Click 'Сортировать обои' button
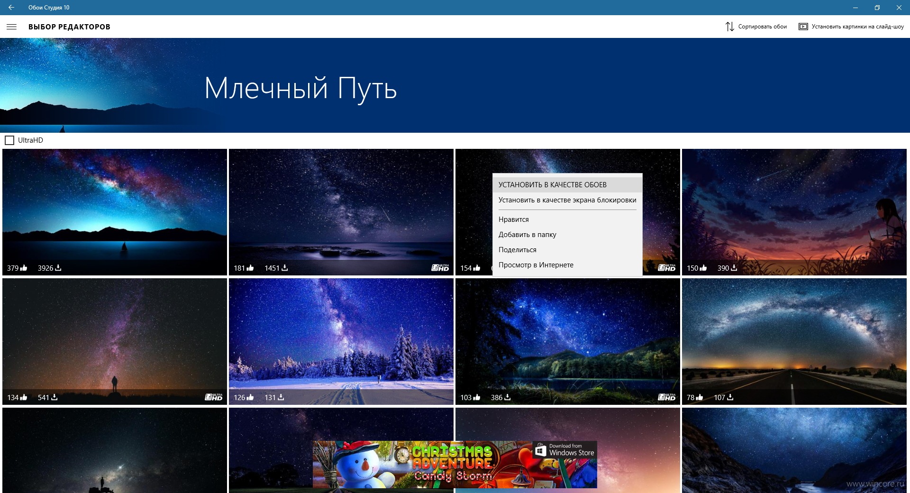This screenshot has width=910, height=493. coord(756,27)
